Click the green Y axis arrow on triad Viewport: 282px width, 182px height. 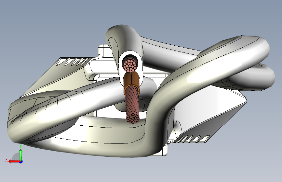(21, 155)
